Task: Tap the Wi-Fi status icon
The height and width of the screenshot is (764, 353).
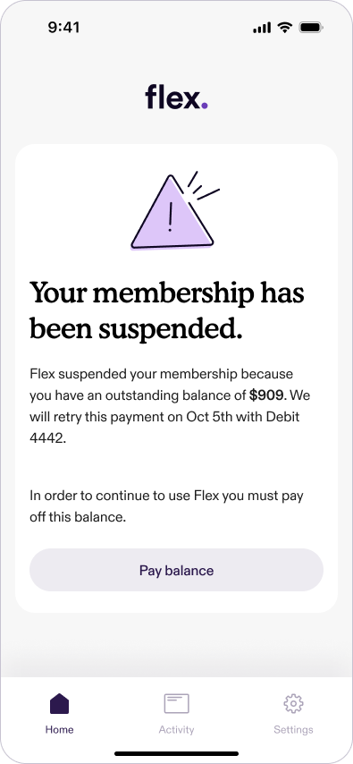Action: [284, 28]
